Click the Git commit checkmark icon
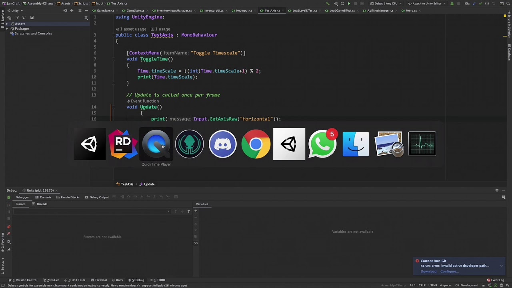The image size is (512, 288). tap(480, 4)
